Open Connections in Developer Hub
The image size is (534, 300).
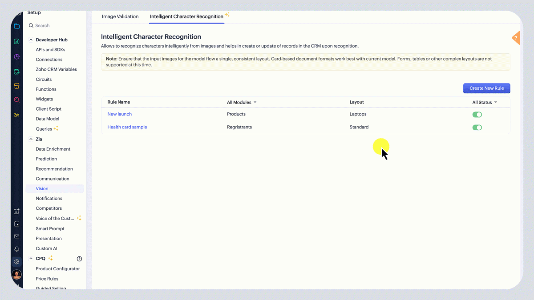click(49, 60)
